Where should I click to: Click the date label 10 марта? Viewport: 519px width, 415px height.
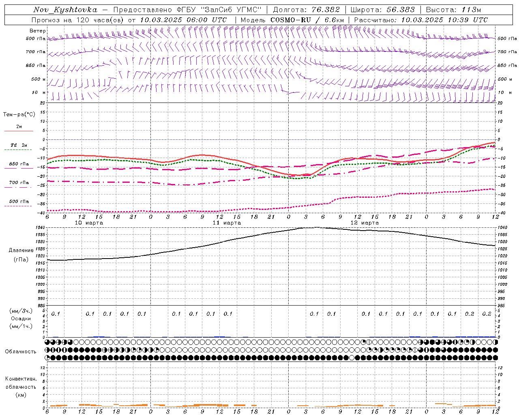click(x=89, y=223)
